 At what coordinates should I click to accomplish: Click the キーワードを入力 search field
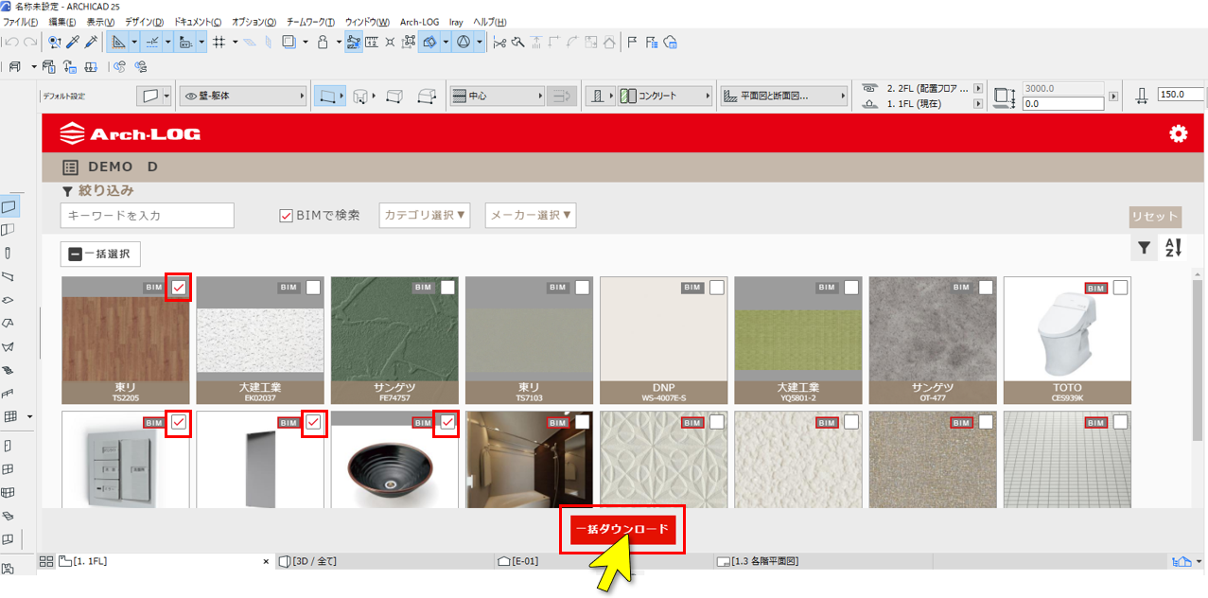147,215
